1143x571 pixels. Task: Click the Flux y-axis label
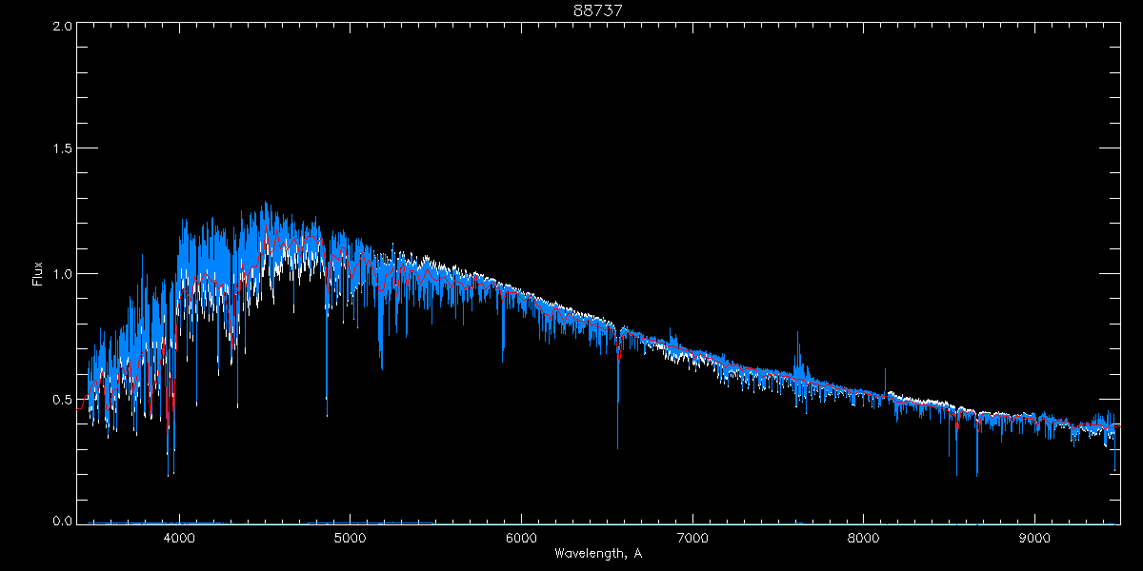coord(38,274)
